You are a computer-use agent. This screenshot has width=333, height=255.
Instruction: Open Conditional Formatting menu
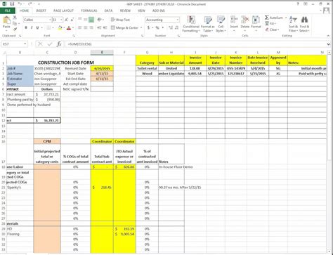pyautogui.click(x=191, y=24)
